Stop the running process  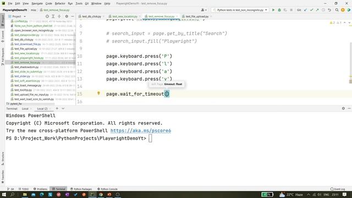click(x=291, y=10)
